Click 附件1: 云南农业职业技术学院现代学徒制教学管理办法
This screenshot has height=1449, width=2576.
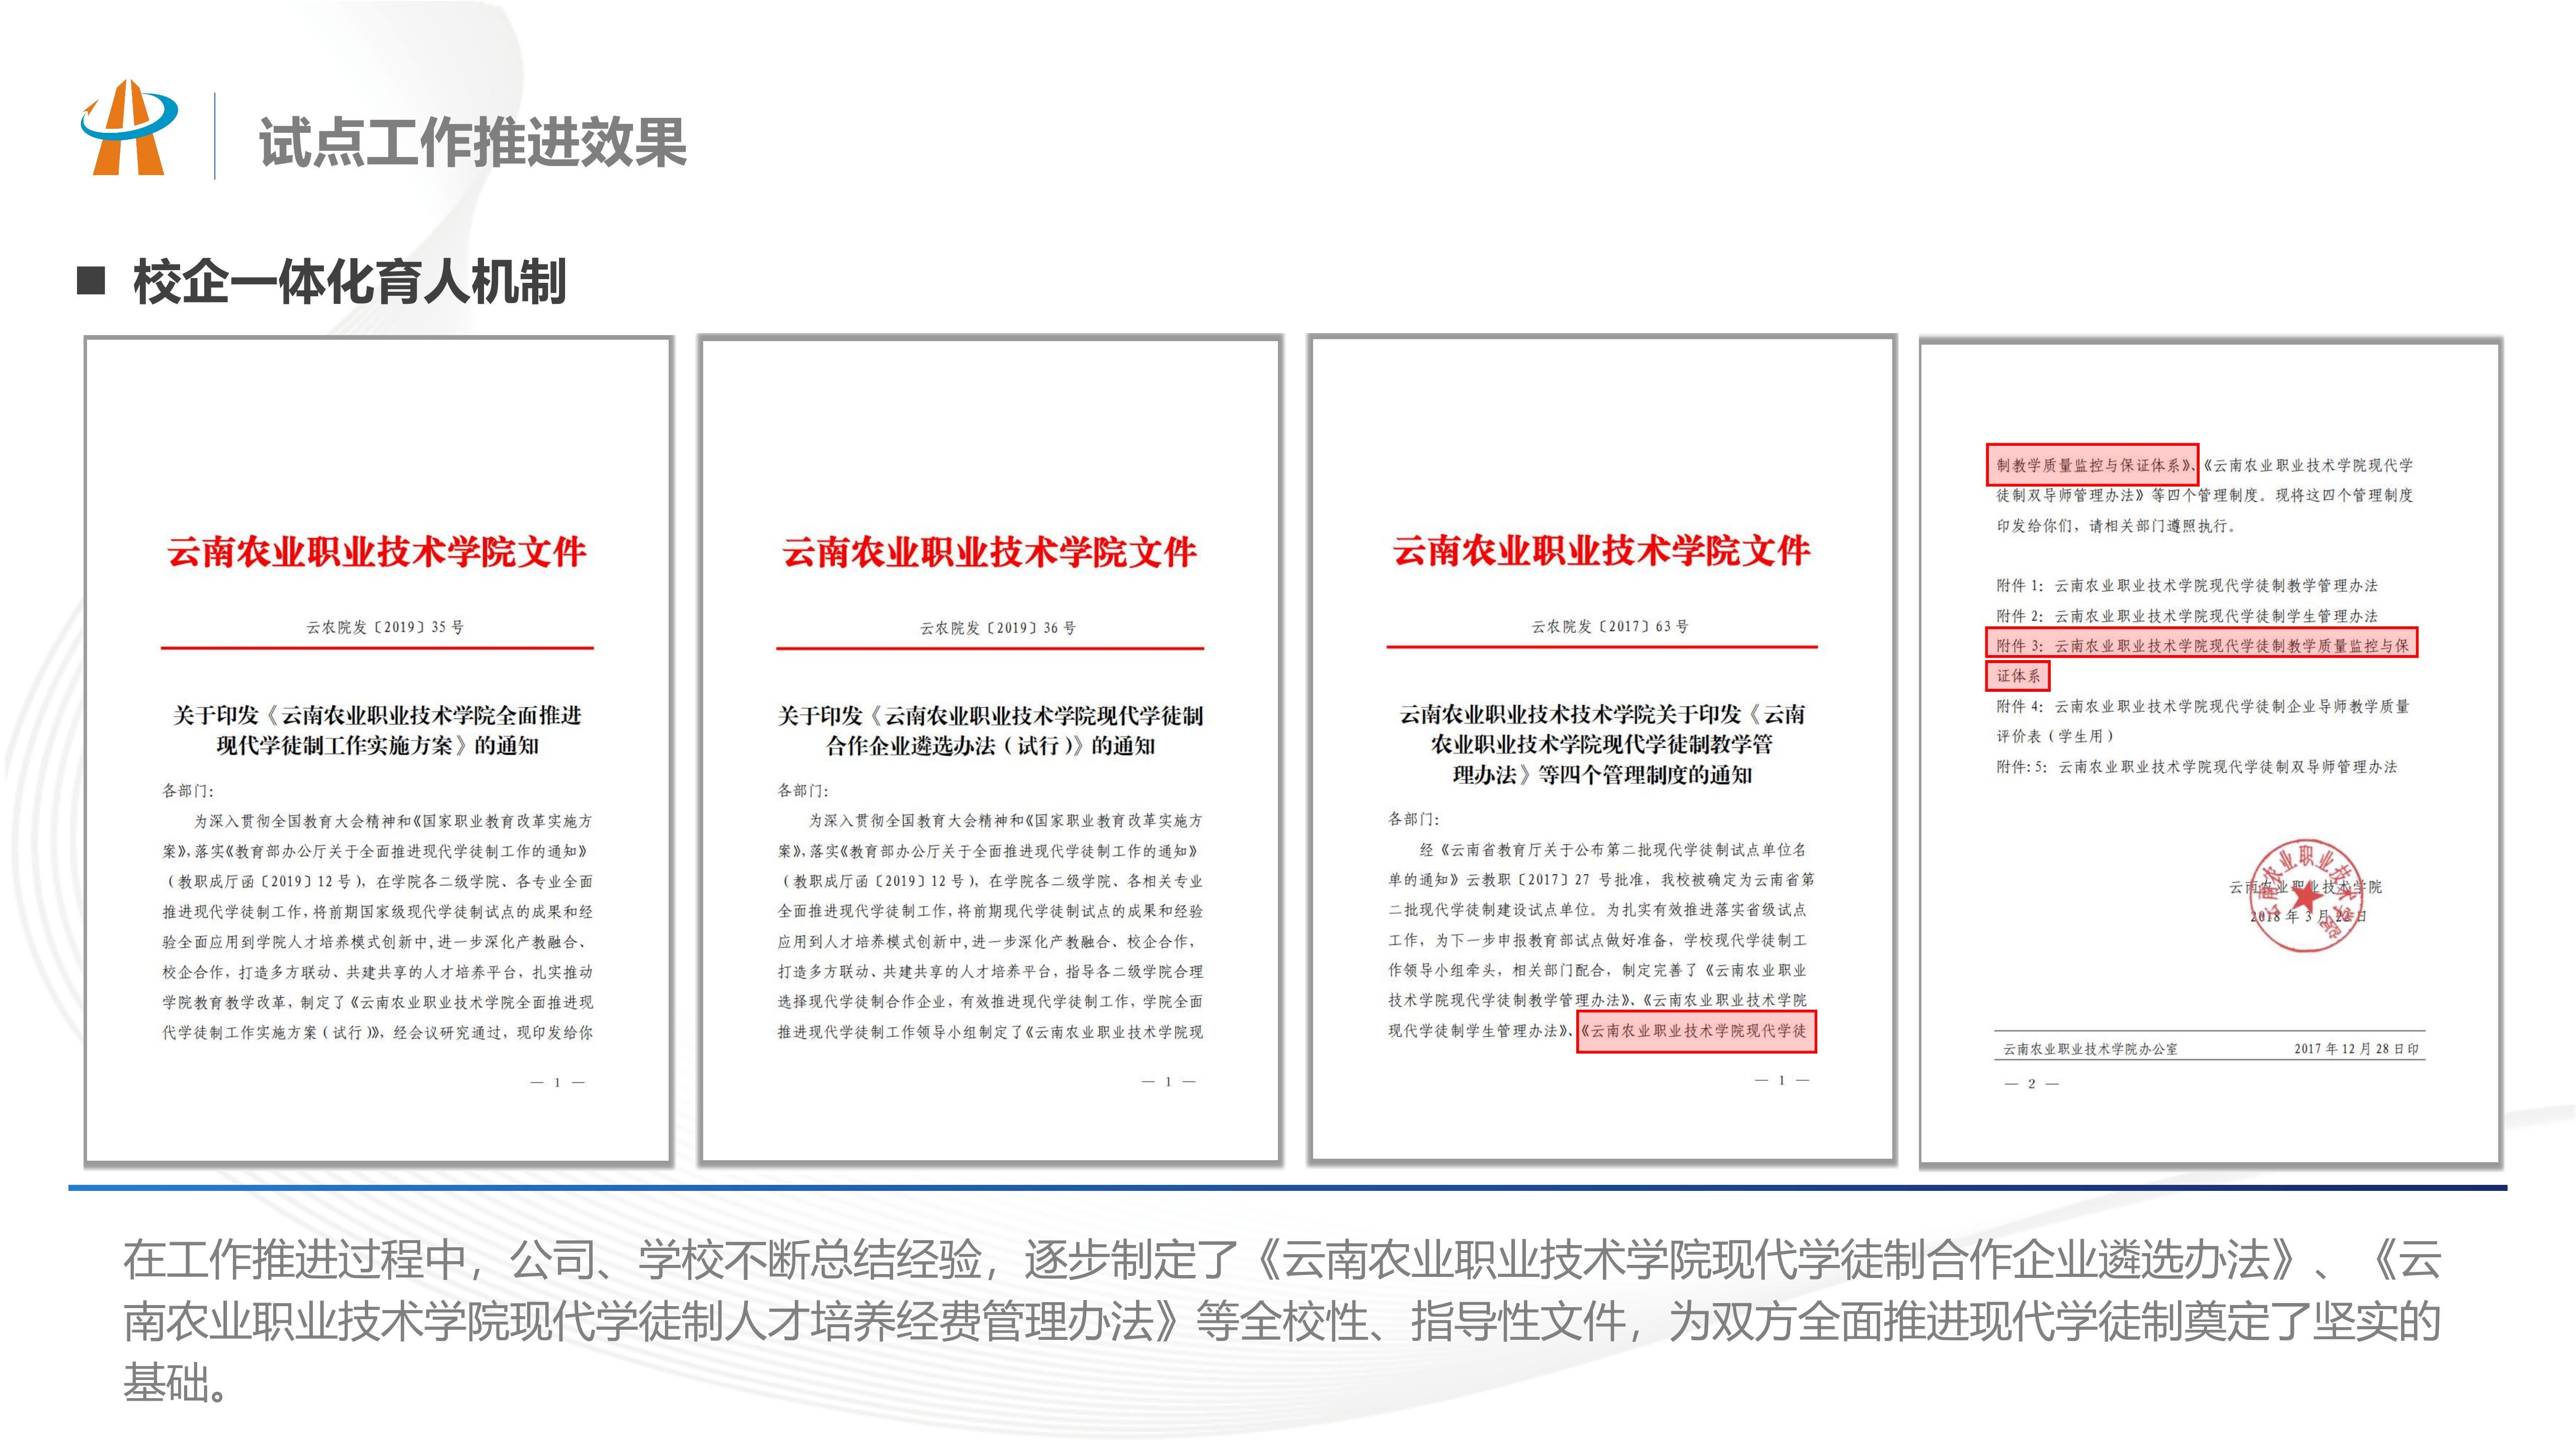(x=2187, y=585)
